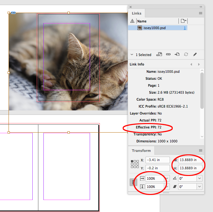Sort links by Name column header
Viewport: 213px width, 212px height.
click(142, 21)
